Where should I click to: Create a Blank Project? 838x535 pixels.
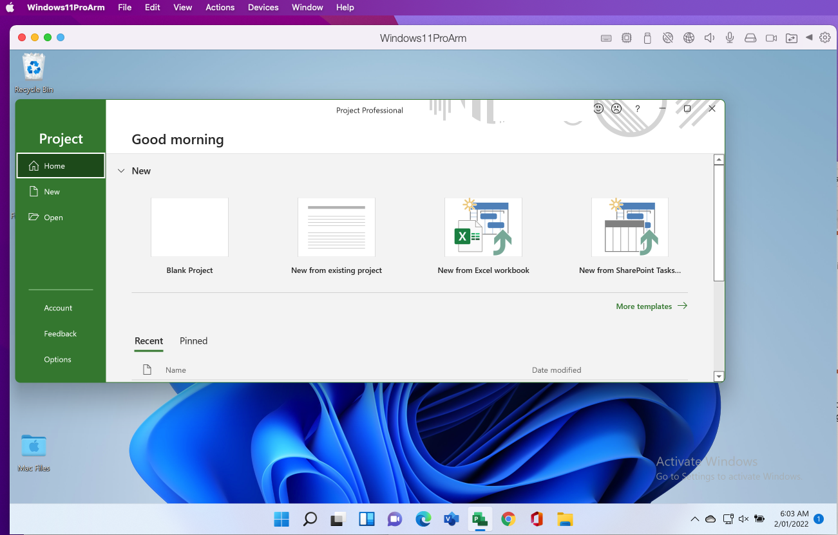[189, 236]
